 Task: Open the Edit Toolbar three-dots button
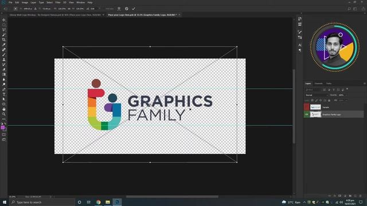point(4,119)
